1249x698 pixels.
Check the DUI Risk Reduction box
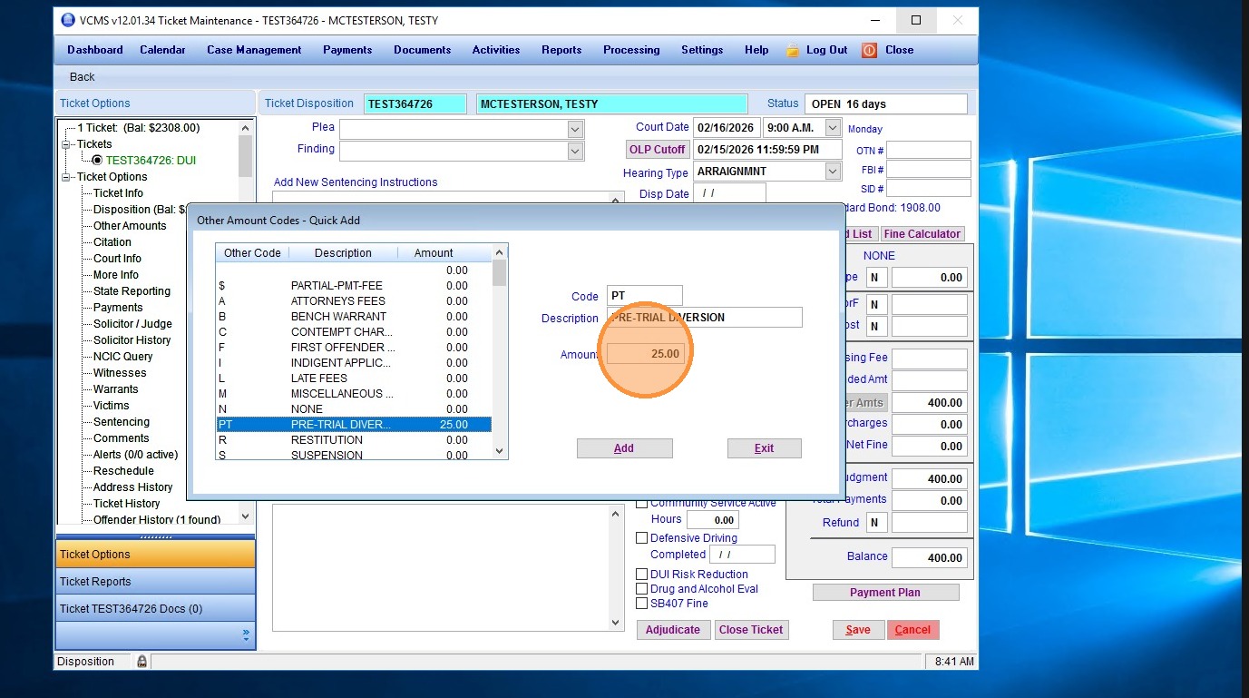642,575
